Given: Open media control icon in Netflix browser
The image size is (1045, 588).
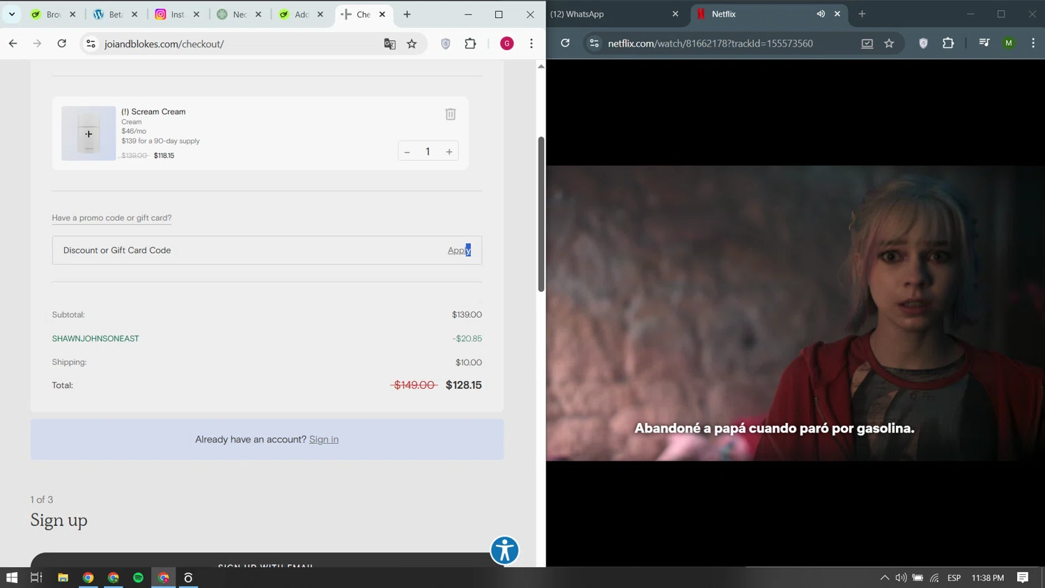Looking at the screenshot, I should [x=984, y=43].
